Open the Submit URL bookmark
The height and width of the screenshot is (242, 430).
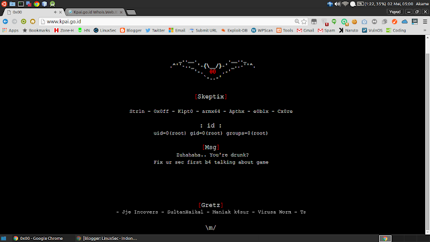coord(203,30)
